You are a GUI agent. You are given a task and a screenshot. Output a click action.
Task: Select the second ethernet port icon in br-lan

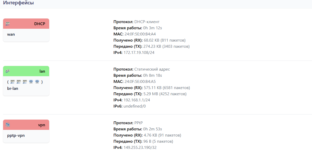click(x=19, y=82)
